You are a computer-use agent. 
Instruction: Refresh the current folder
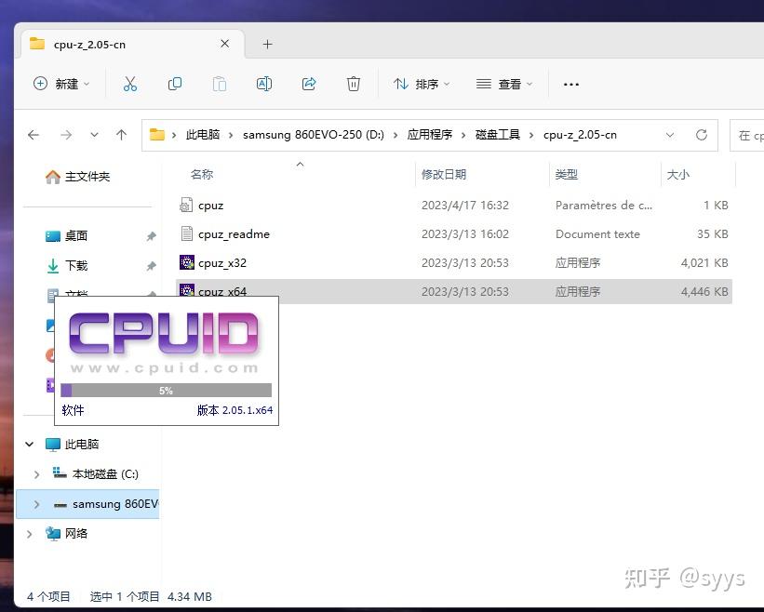701,135
